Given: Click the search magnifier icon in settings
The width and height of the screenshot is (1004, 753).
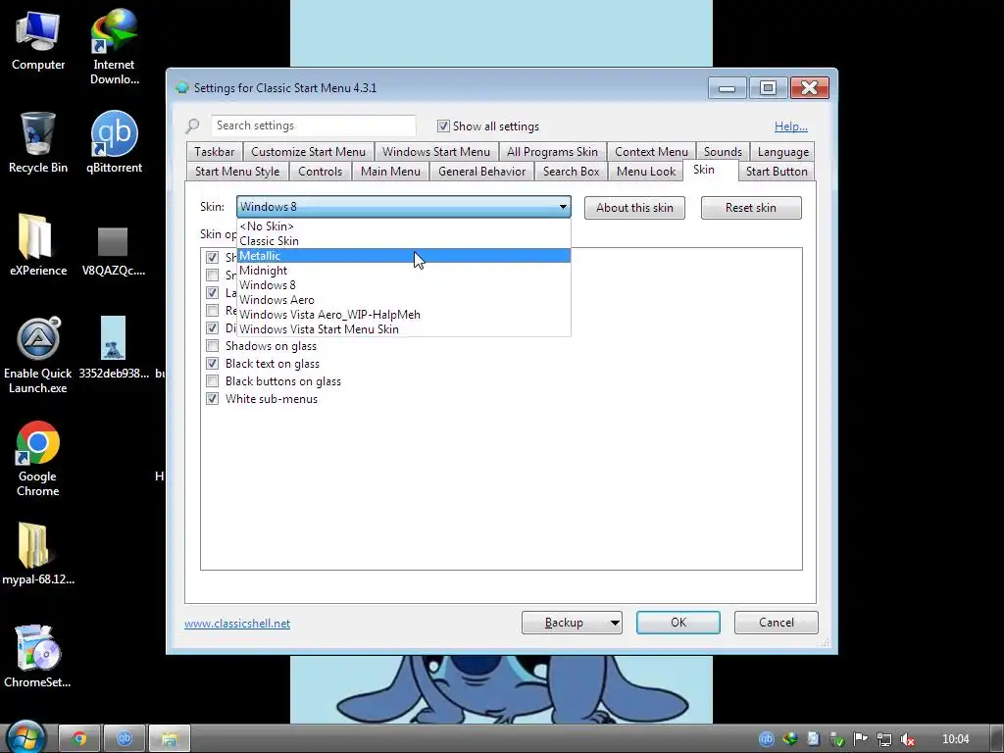Looking at the screenshot, I should pyautogui.click(x=192, y=125).
